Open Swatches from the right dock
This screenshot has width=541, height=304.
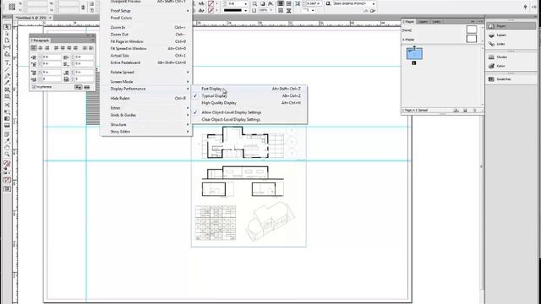tap(511, 79)
